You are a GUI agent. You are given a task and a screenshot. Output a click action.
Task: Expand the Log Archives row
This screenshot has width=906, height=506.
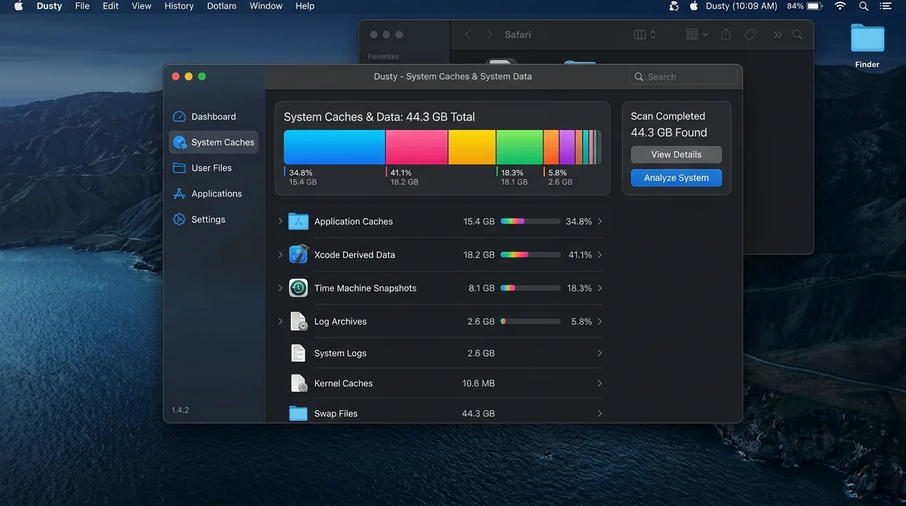(x=280, y=322)
